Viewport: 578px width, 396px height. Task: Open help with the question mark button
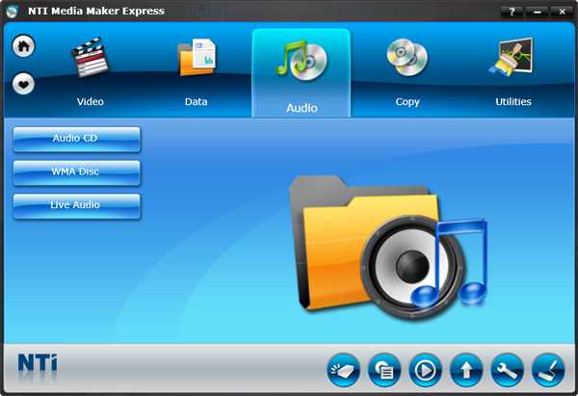point(512,12)
